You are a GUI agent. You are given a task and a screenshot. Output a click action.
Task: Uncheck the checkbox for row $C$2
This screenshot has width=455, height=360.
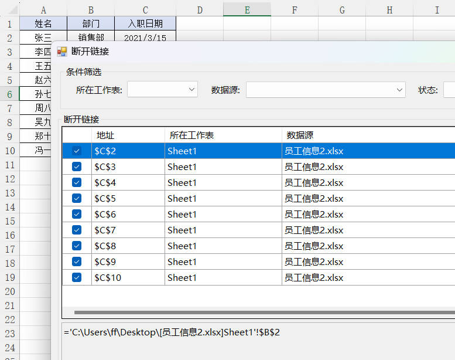77,151
